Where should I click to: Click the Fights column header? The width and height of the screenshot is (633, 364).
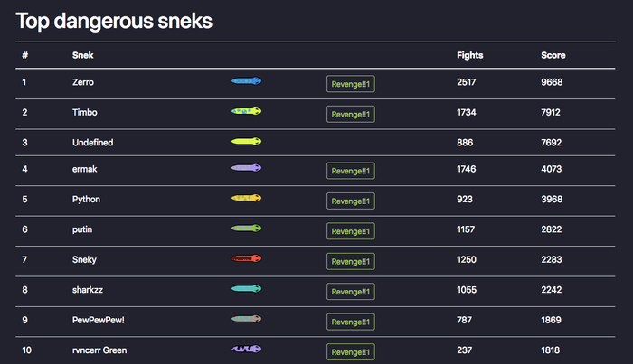(x=470, y=55)
